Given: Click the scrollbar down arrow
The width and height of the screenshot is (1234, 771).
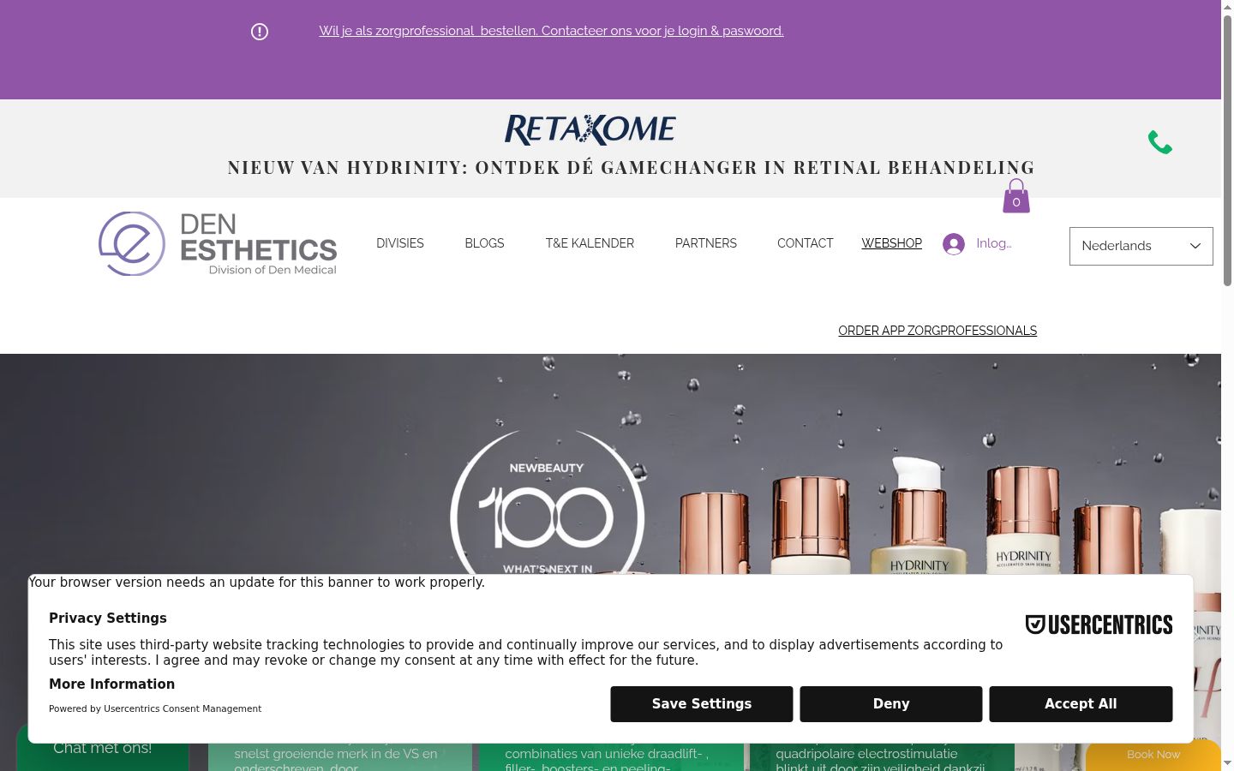Looking at the screenshot, I should click(1227, 763).
